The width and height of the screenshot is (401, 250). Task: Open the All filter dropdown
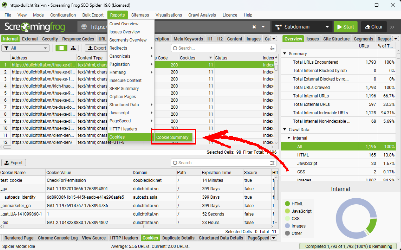(25, 48)
